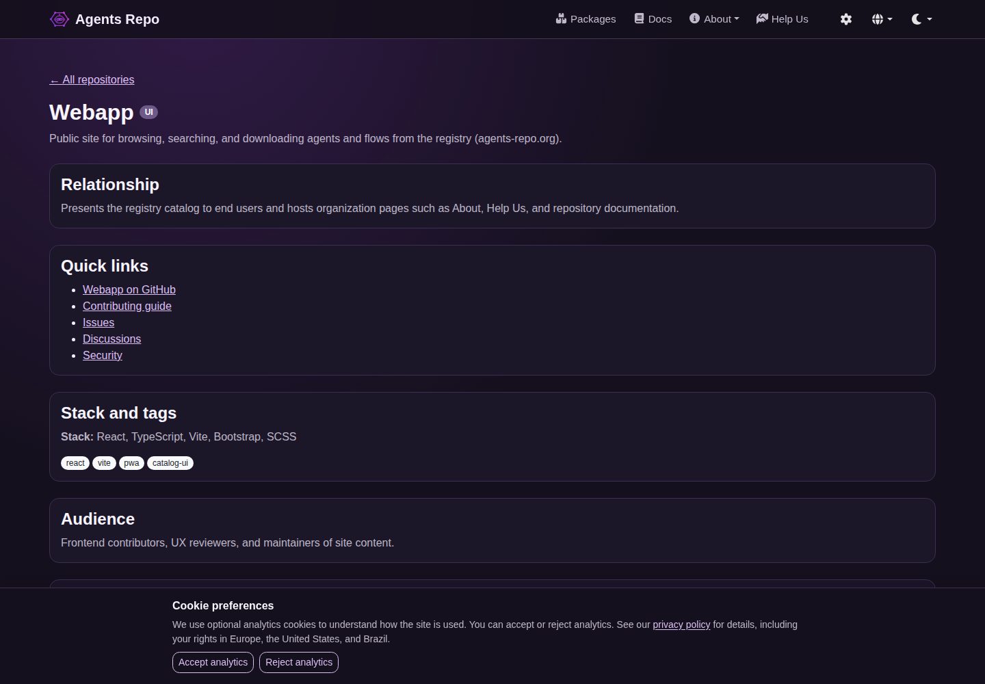Open the Issues link
Screen dimensions: 985x684
point(98,322)
